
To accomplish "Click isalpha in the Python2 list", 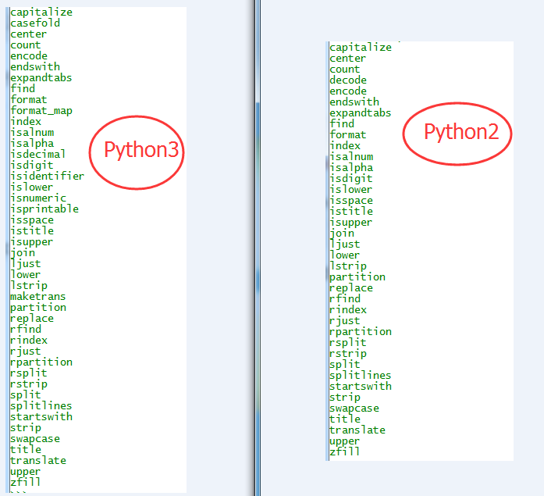I will 351,168.
